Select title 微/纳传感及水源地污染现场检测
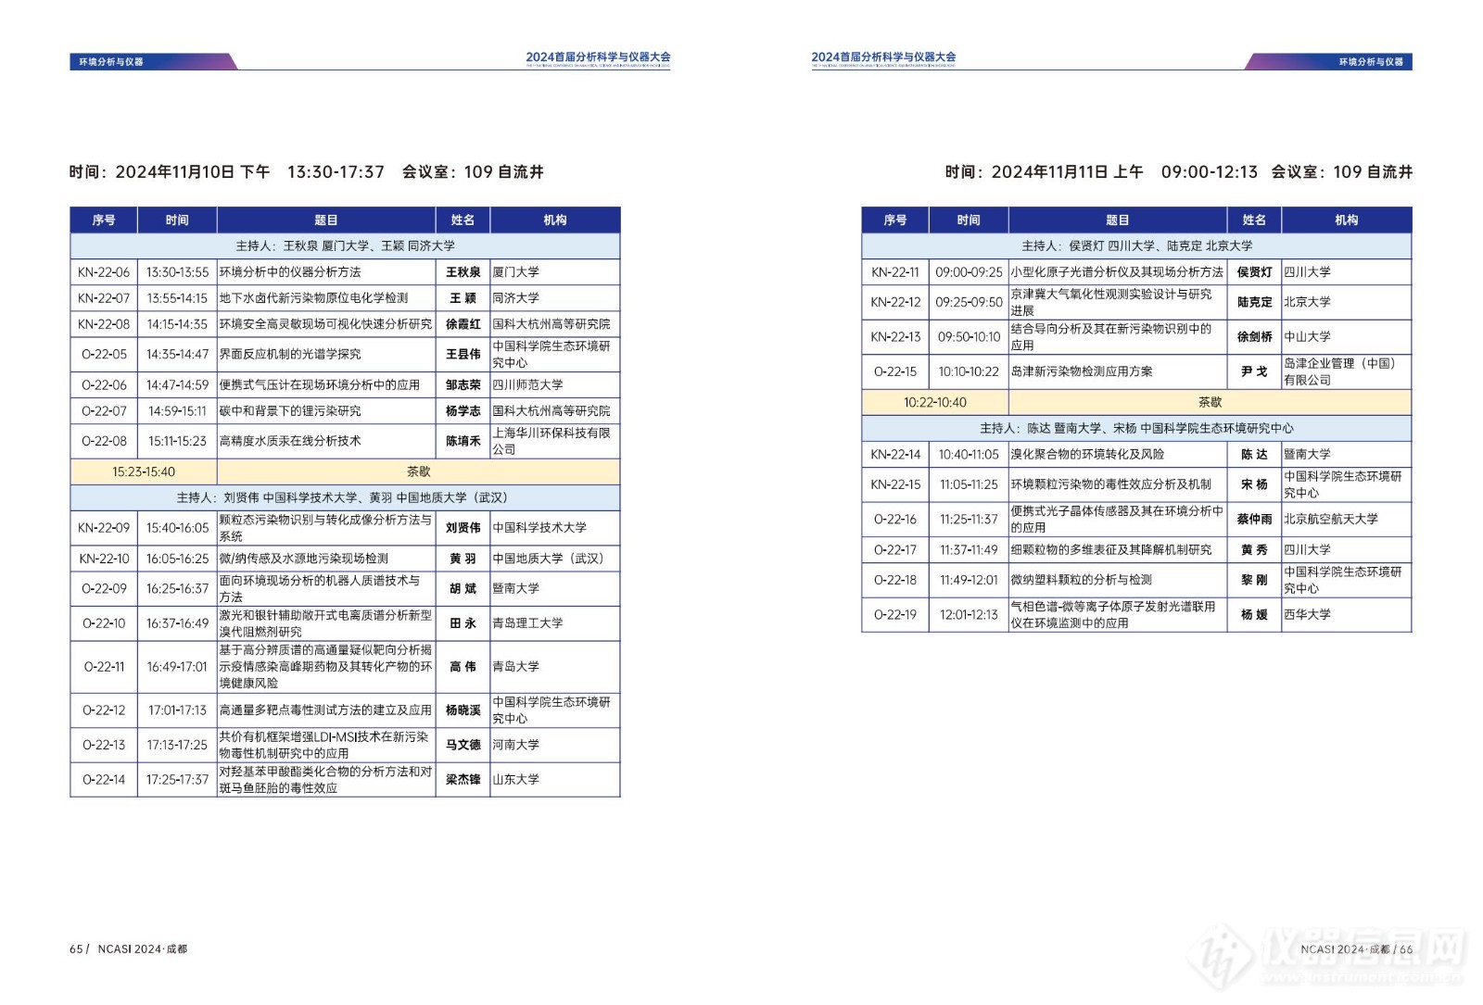 tap(303, 559)
